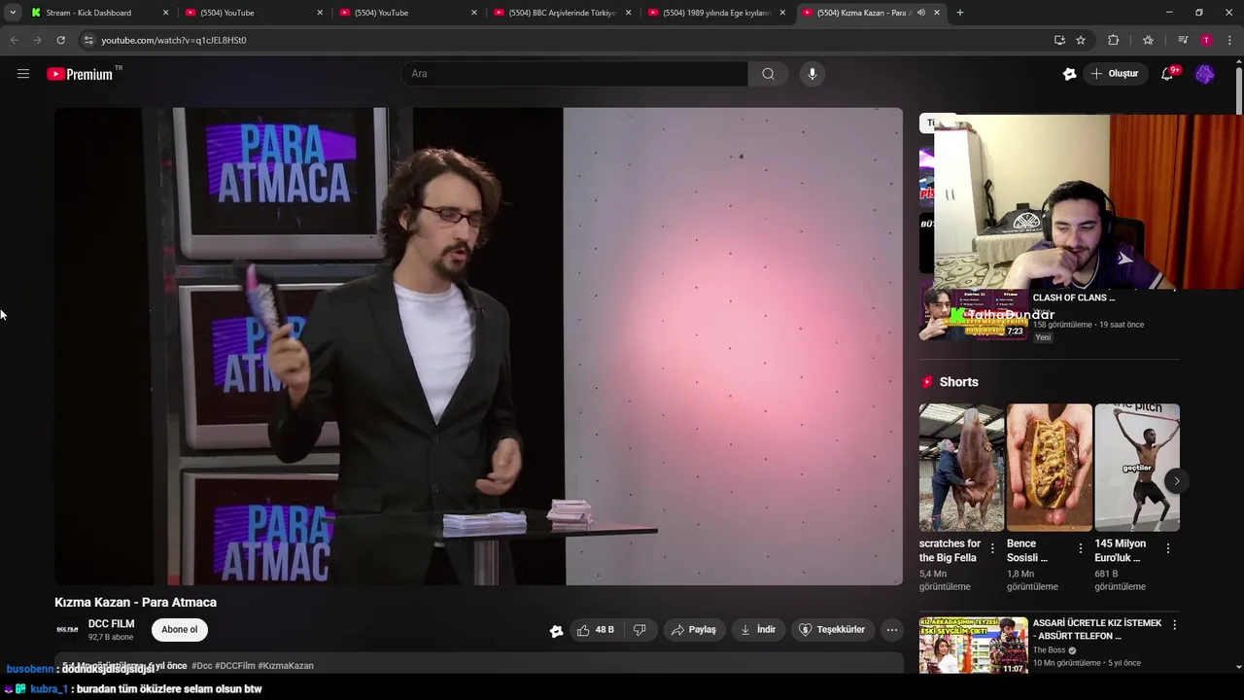Open the Asgari Ücretle Kız İstemek thumbnail
This screenshot has width=1244, height=700.
coord(973,646)
